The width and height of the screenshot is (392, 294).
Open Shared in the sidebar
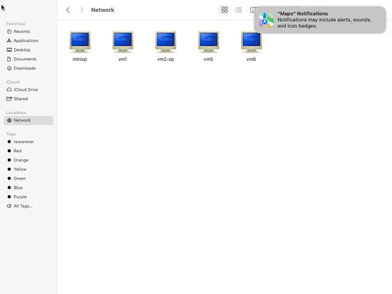(x=28, y=99)
